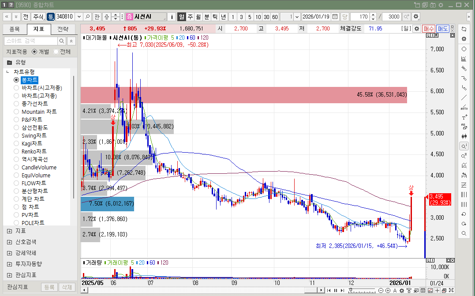The image size is (475, 296).
Task: Select the 분 minute period button
Action: pyautogui.click(x=206, y=17)
